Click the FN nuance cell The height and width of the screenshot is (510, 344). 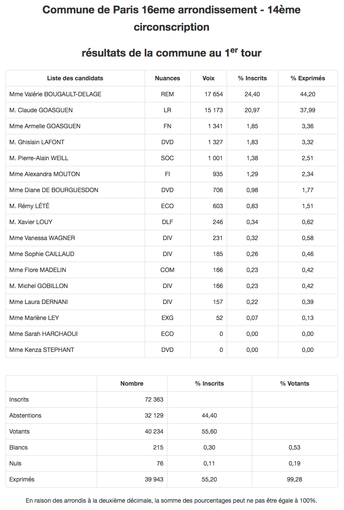167,126
